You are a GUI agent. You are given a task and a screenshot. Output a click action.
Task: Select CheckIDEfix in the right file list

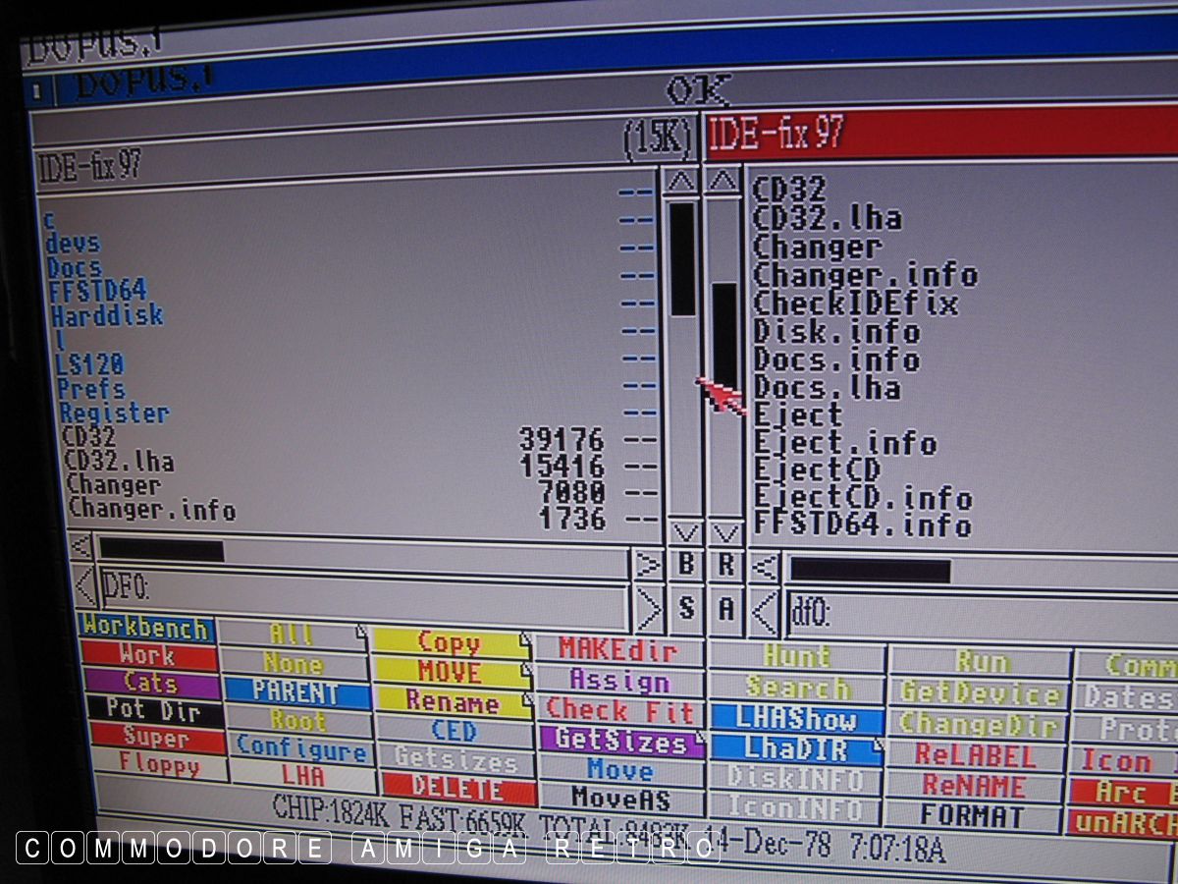pyautogui.click(x=854, y=304)
